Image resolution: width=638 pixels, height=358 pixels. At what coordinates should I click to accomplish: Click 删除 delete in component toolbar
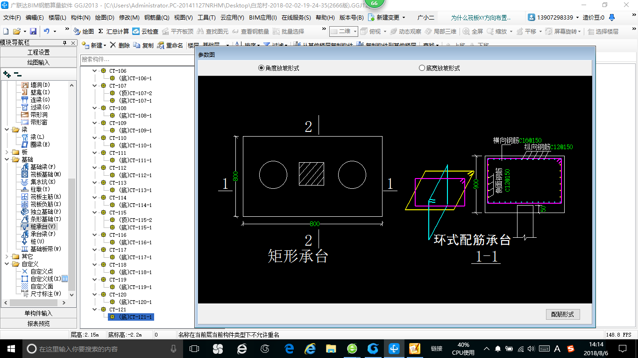tap(121, 45)
